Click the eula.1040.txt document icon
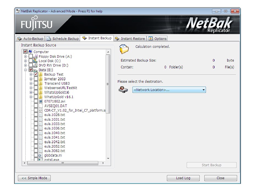Image resolution: width=255 pixels, height=191 pixels. (x=41, y=133)
